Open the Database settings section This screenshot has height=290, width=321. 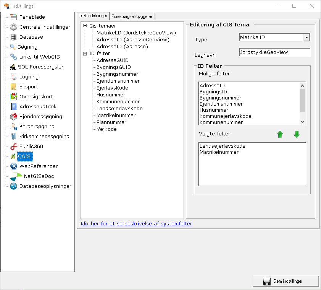click(31, 37)
